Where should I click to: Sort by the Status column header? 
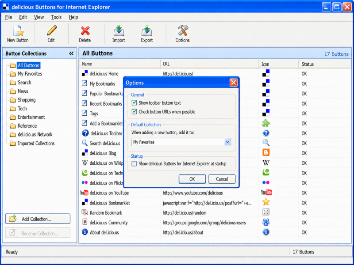pyautogui.click(x=325, y=64)
